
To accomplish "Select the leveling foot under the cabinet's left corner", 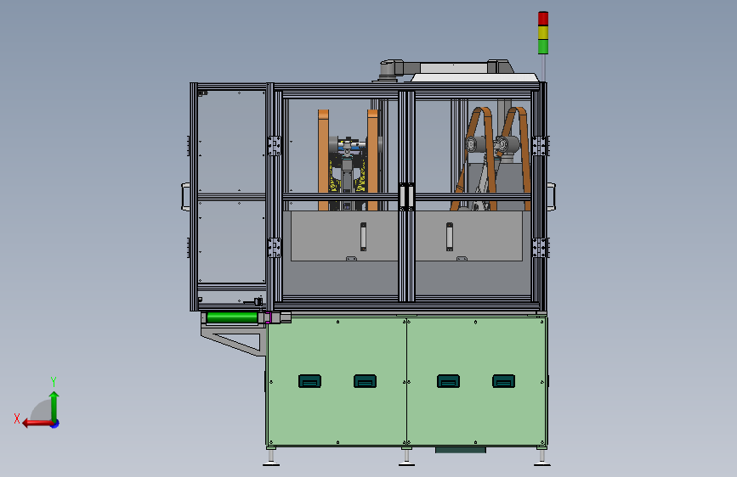I will pyautogui.click(x=271, y=457).
